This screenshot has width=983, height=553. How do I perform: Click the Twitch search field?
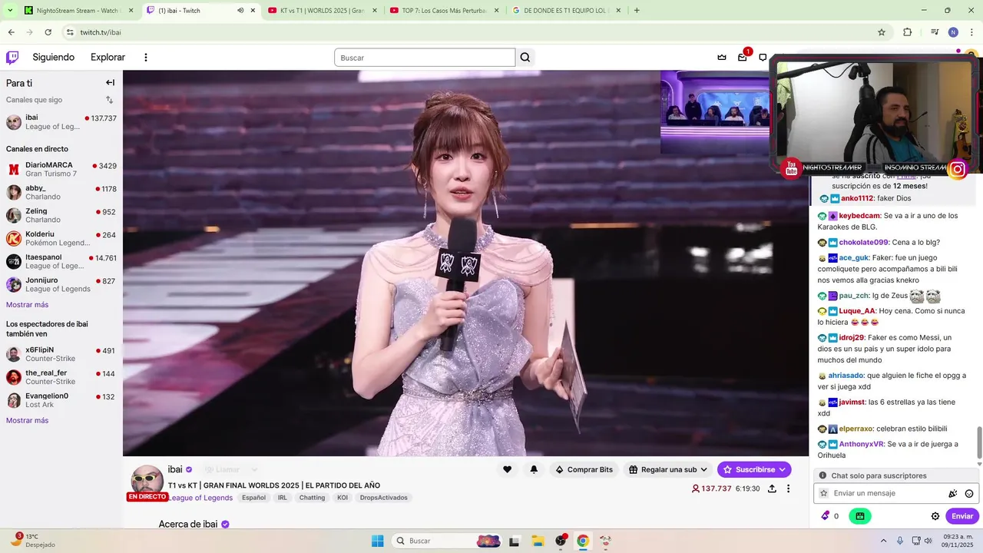pos(425,58)
